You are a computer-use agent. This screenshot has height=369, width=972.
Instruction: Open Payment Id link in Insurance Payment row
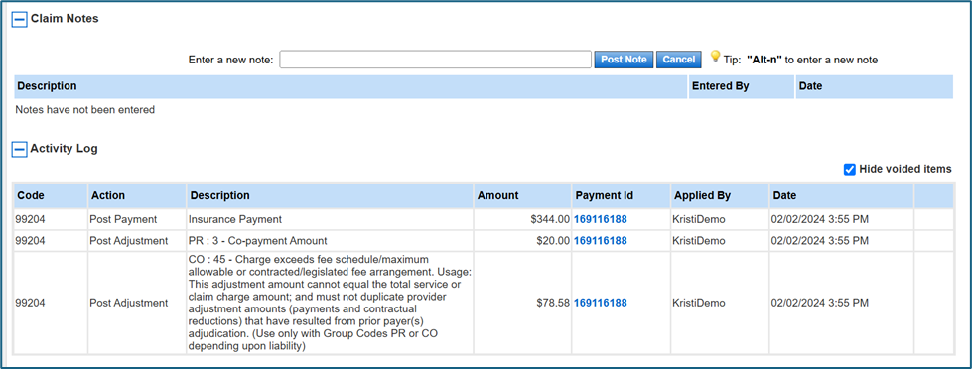600,219
